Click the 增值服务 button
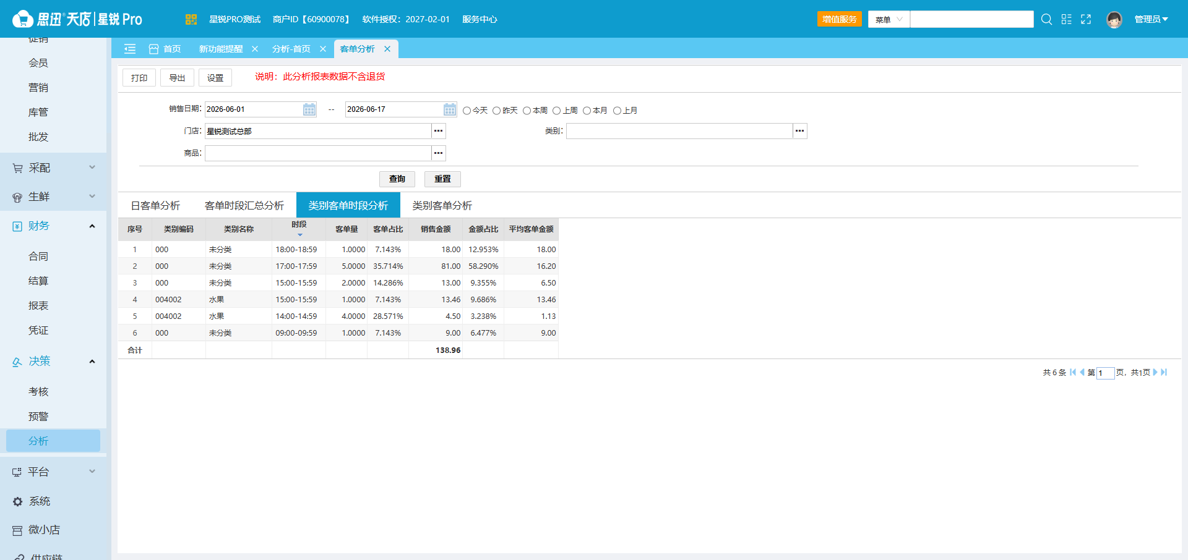Viewport: 1188px width, 560px height. (x=840, y=19)
